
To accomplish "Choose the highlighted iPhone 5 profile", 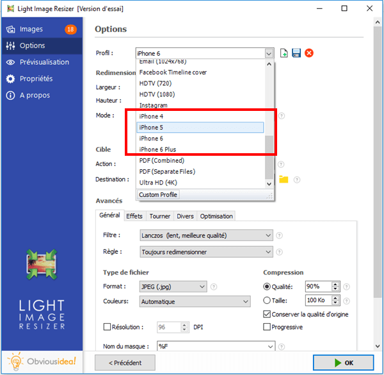I will tap(200, 128).
